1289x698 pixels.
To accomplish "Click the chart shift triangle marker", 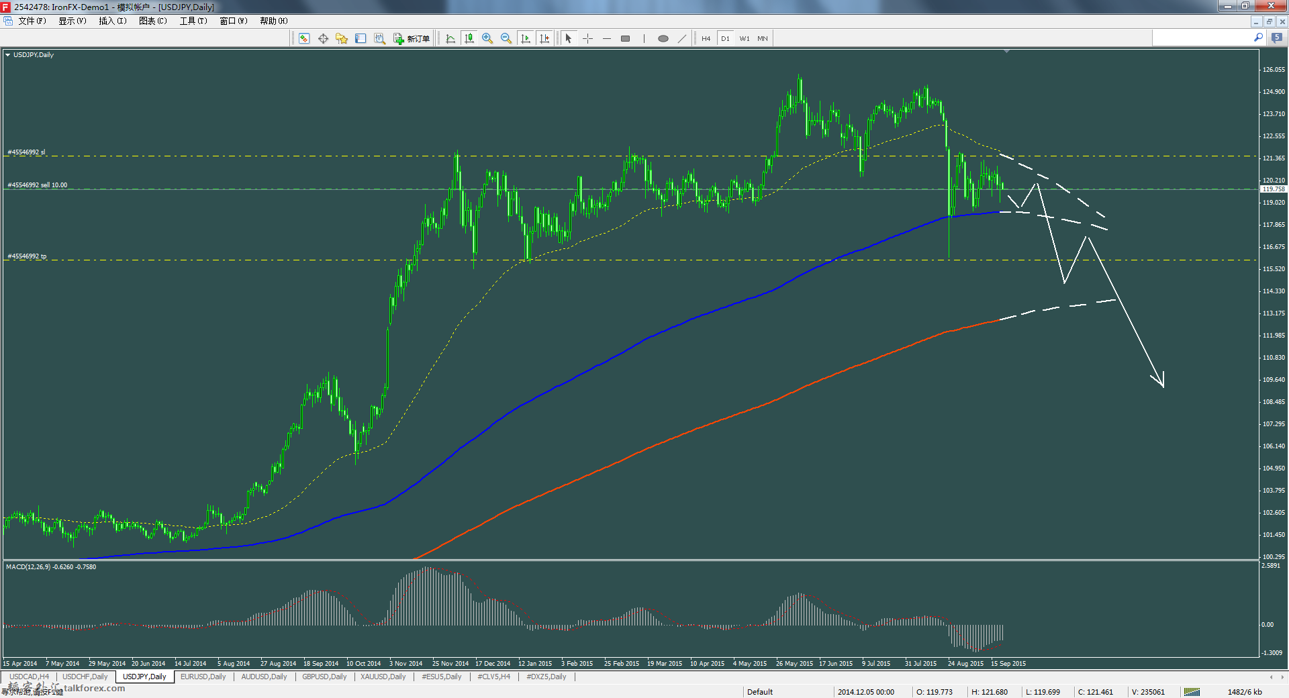I will 1006,51.
